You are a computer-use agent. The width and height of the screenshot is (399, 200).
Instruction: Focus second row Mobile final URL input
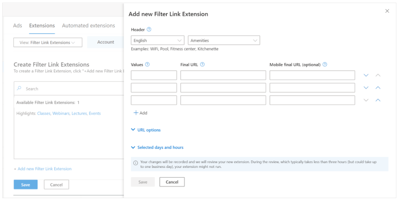pyautogui.click(x=312, y=87)
